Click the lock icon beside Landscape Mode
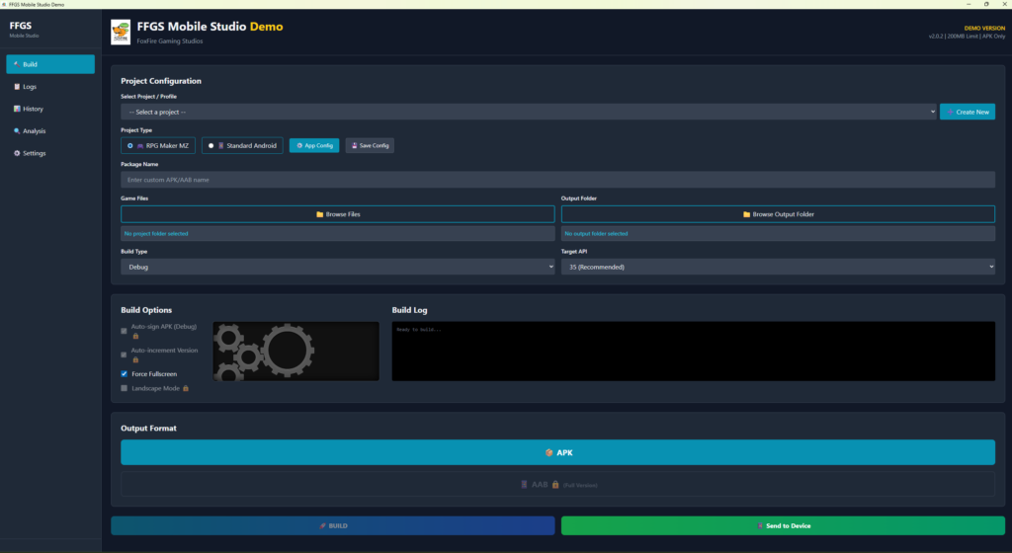The image size is (1012, 553). coord(185,388)
